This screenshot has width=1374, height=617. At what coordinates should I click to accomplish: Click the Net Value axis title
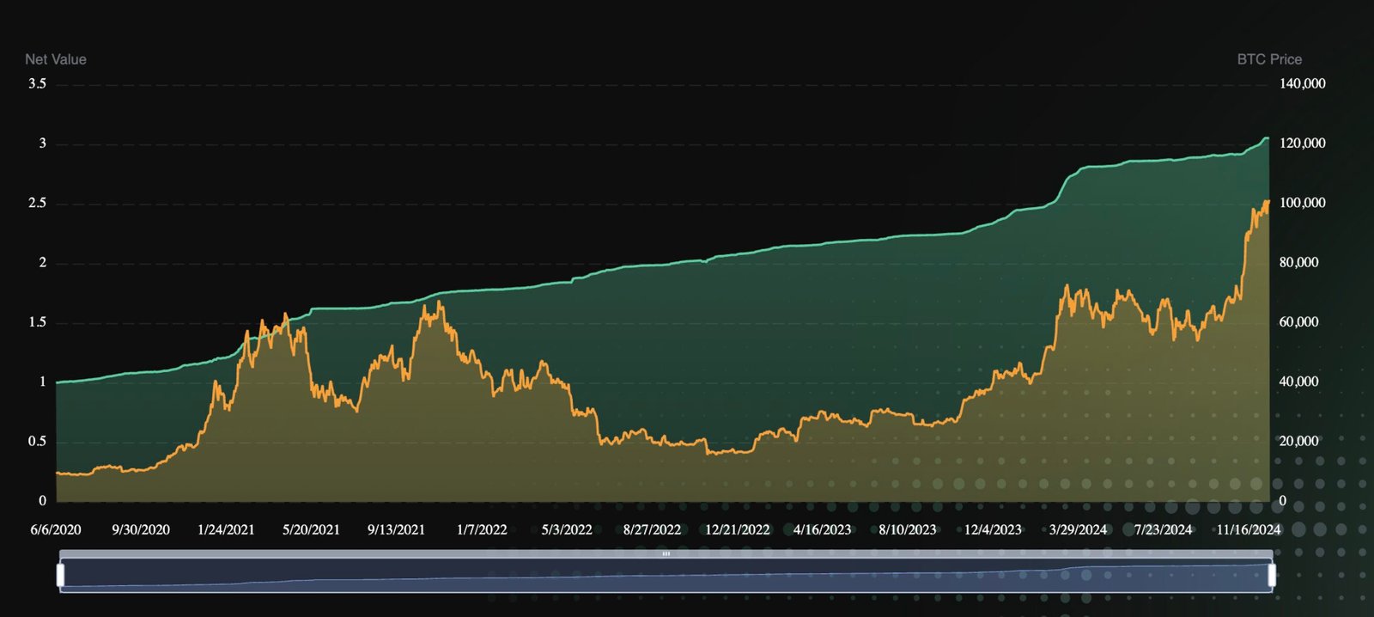(x=56, y=59)
